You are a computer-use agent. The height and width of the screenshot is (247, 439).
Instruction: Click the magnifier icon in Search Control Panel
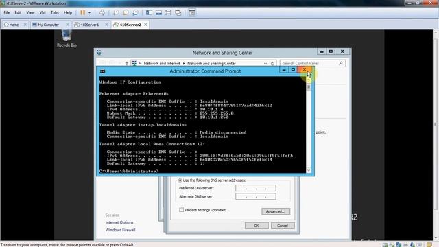click(341, 64)
